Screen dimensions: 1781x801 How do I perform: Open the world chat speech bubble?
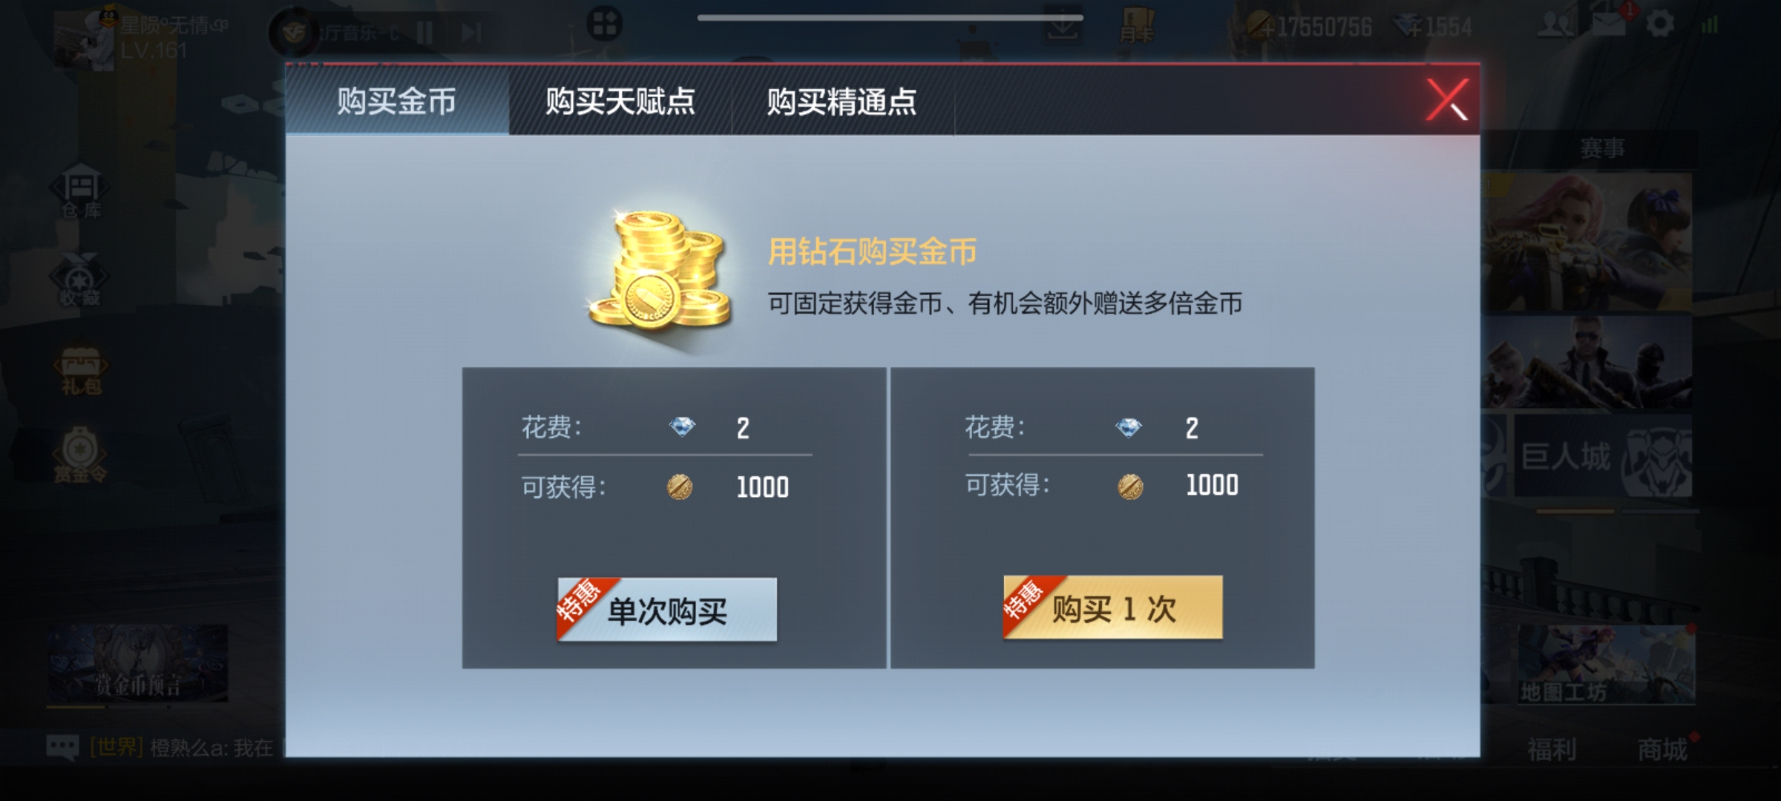(x=62, y=748)
